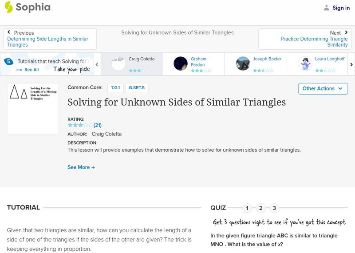
Task: Jump to quiz question 2
Action: click(261, 208)
